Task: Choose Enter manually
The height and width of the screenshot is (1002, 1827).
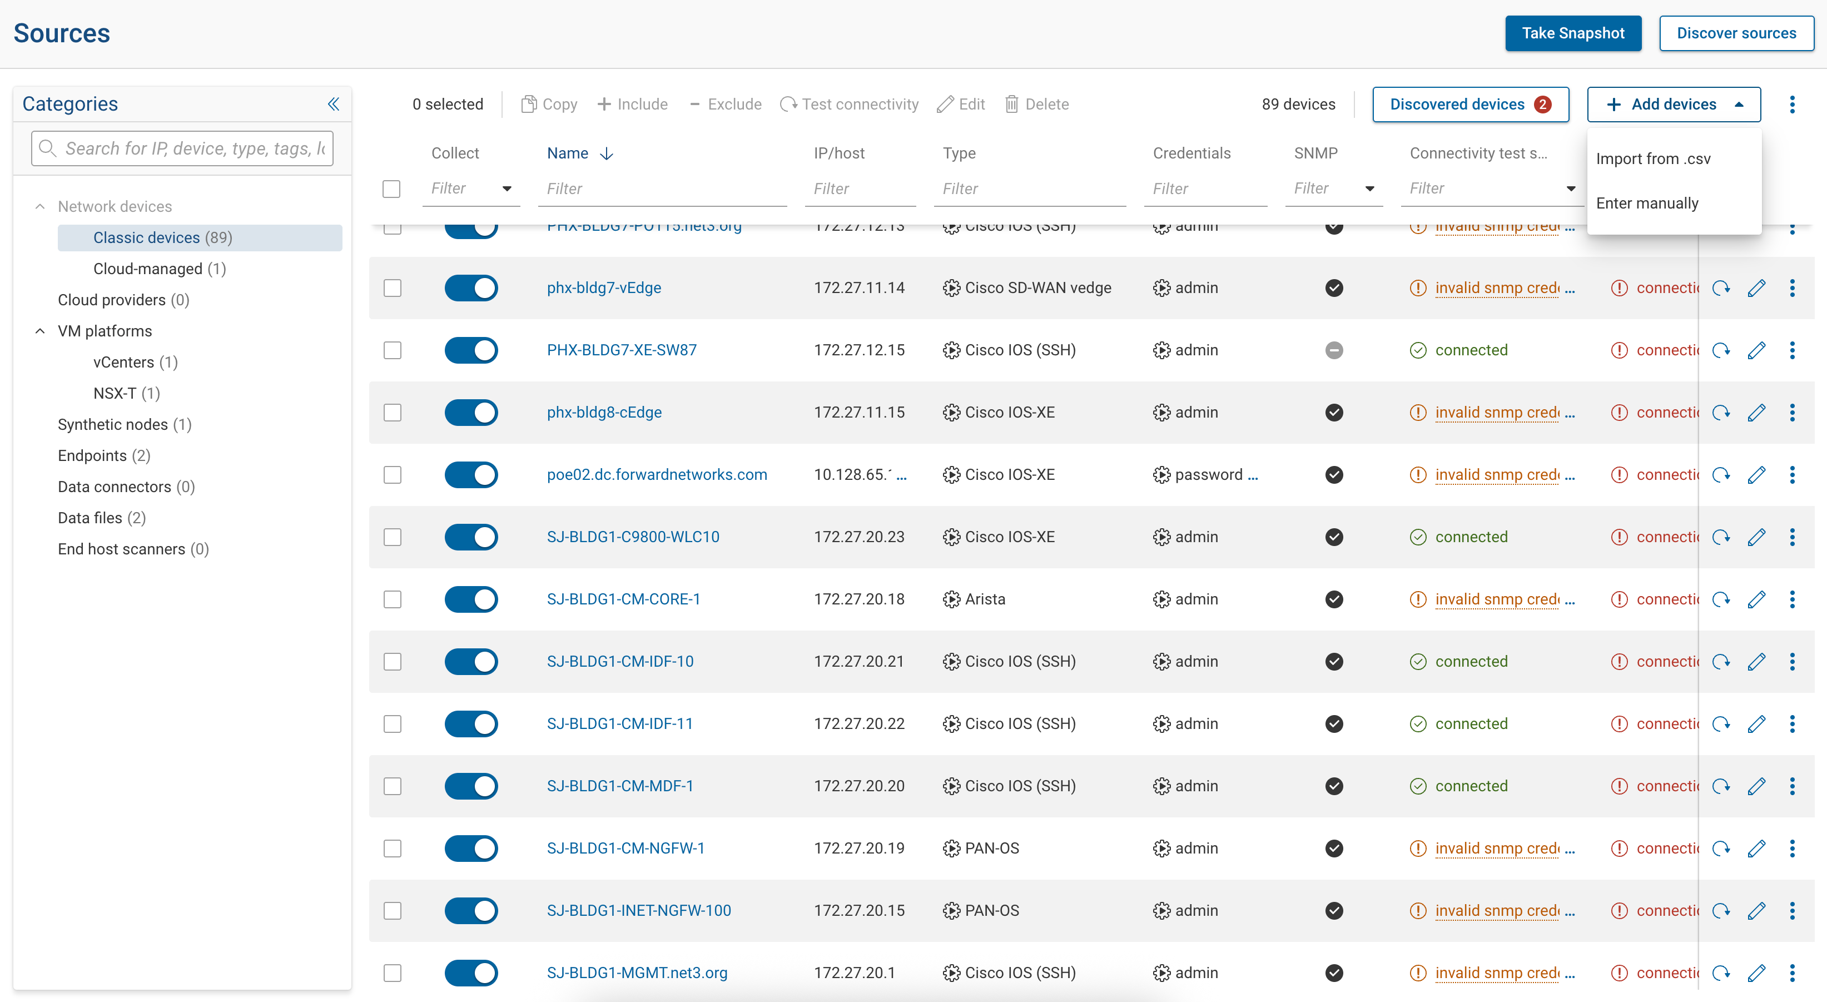Action: pyautogui.click(x=1647, y=203)
